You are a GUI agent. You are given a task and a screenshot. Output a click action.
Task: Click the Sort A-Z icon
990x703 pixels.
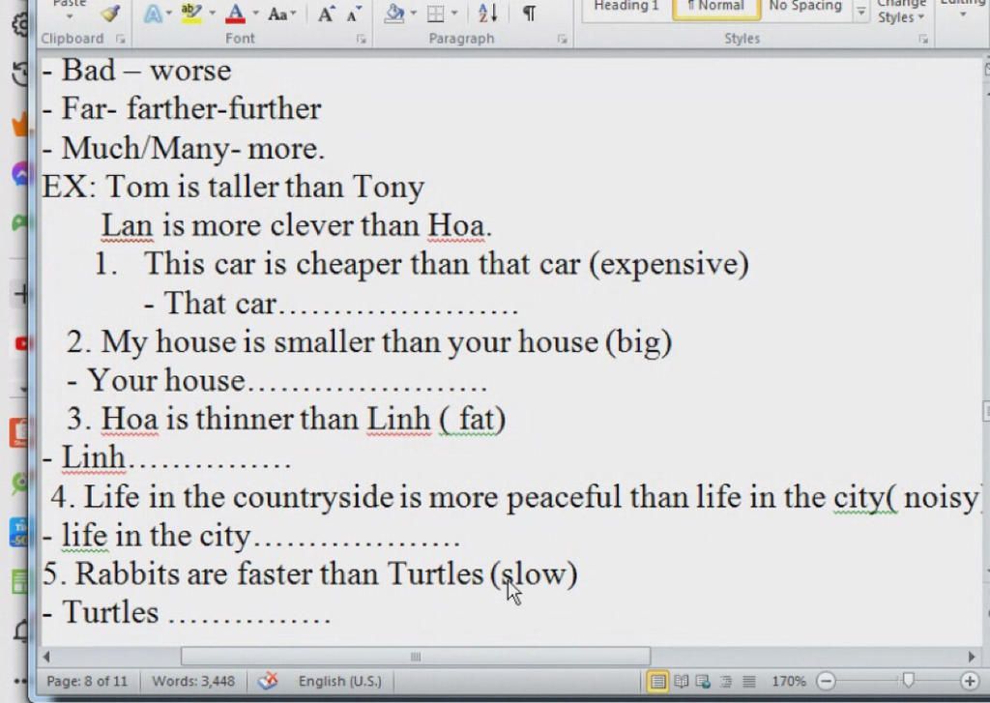click(488, 14)
